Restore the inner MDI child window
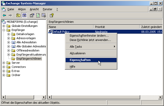 coord(155,9)
